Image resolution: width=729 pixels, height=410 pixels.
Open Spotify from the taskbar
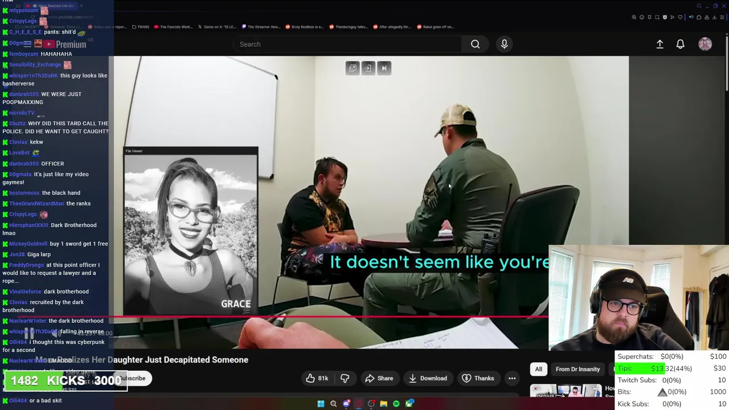tap(396, 404)
